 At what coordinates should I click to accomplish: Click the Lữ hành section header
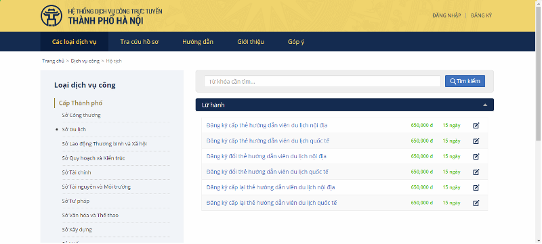click(345, 105)
